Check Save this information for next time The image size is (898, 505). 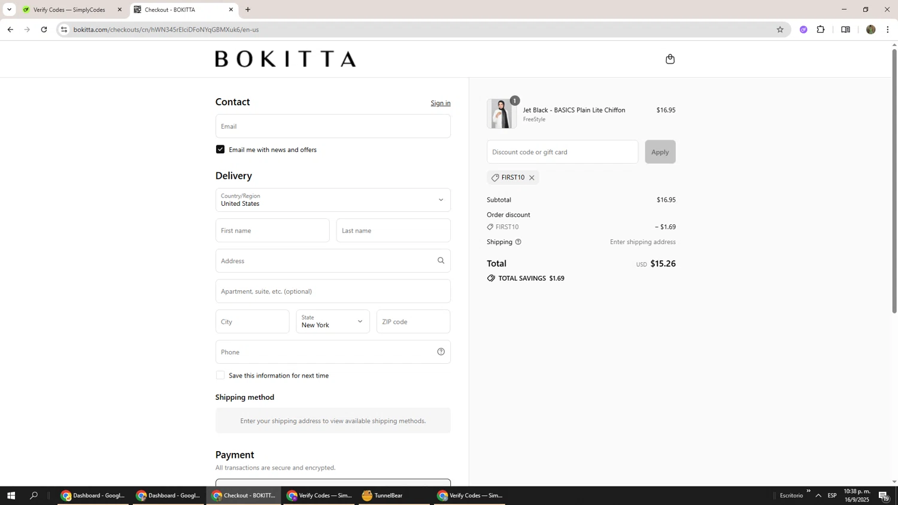click(x=220, y=375)
